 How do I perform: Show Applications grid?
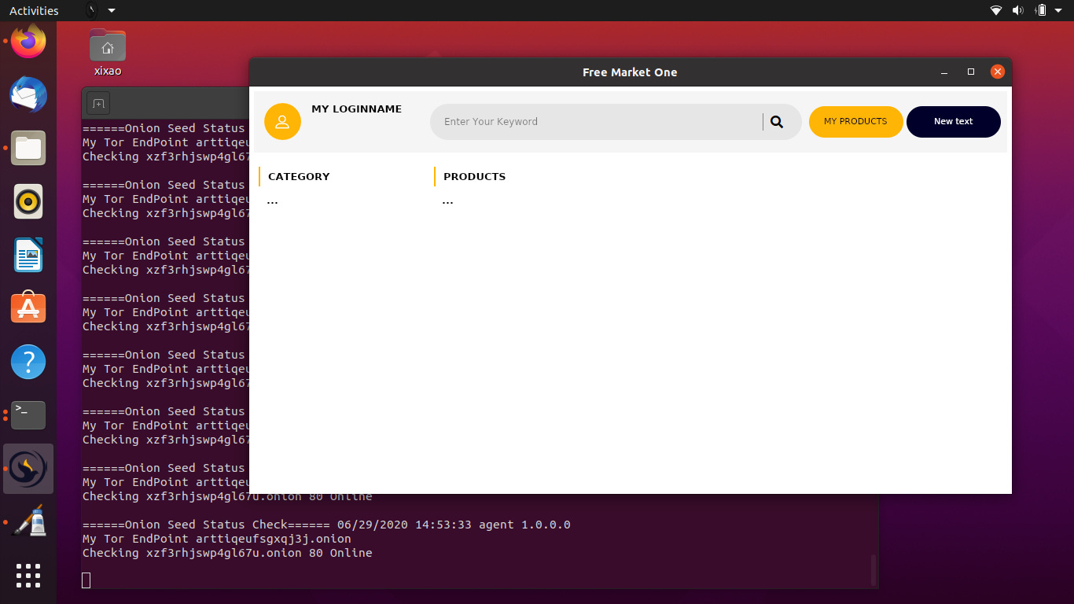[28, 576]
